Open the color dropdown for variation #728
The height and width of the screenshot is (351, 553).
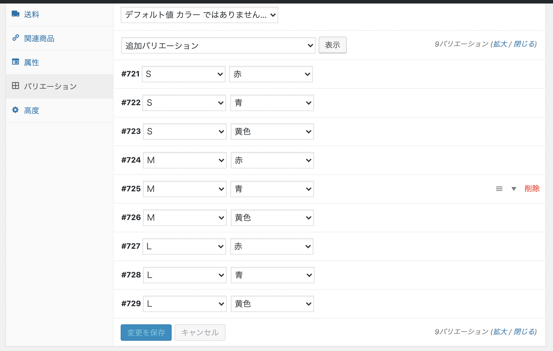click(272, 275)
